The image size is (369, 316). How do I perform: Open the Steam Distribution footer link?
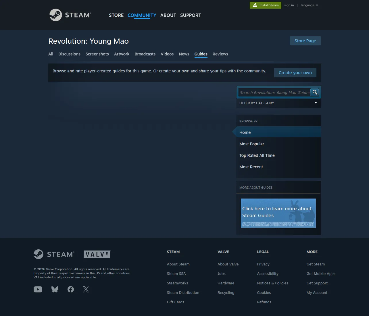[183, 292]
